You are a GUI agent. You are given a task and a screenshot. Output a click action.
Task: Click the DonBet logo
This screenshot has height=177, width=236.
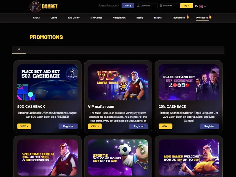pyautogui.click(x=44, y=6)
